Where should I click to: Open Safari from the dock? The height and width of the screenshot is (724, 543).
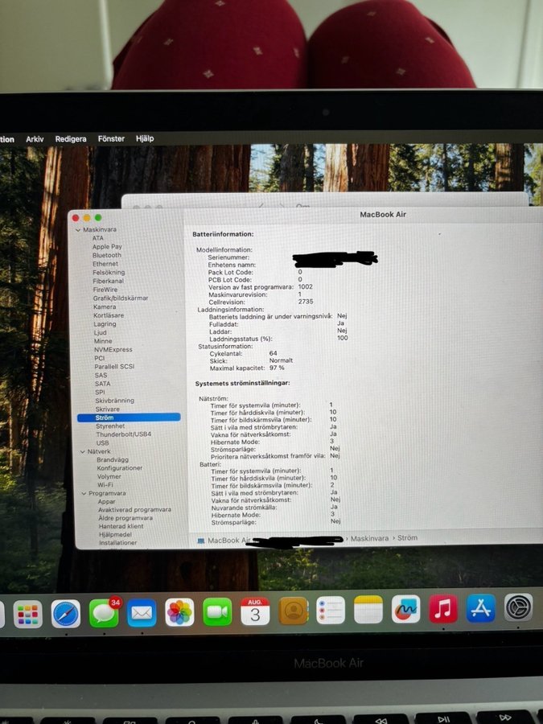click(66, 613)
